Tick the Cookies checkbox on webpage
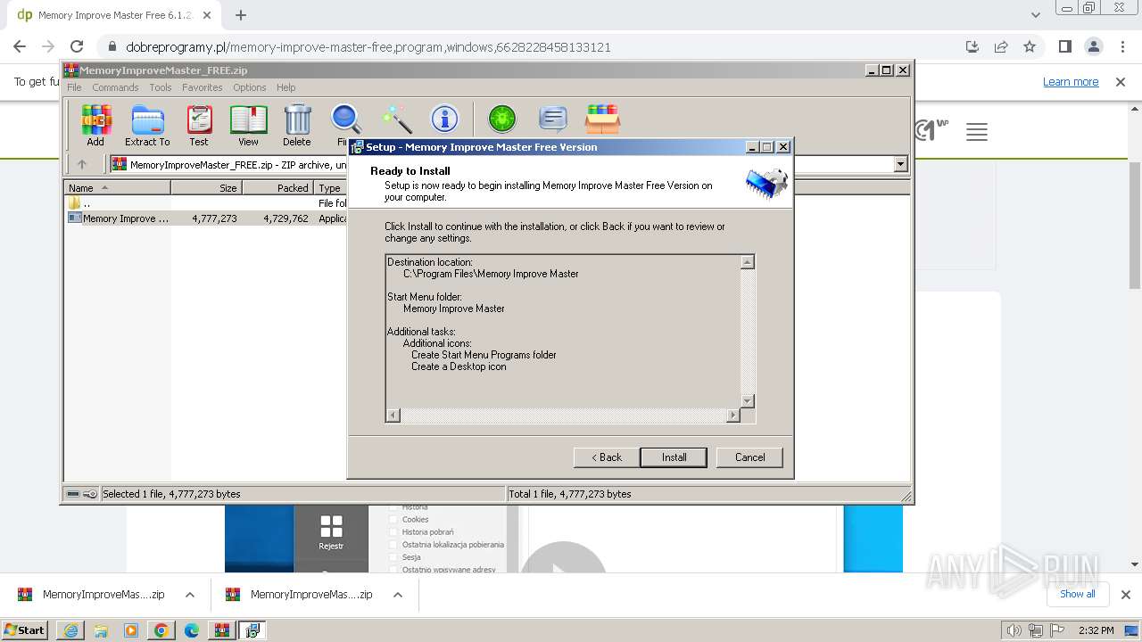This screenshot has height=642, width=1142. click(x=393, y=520)
